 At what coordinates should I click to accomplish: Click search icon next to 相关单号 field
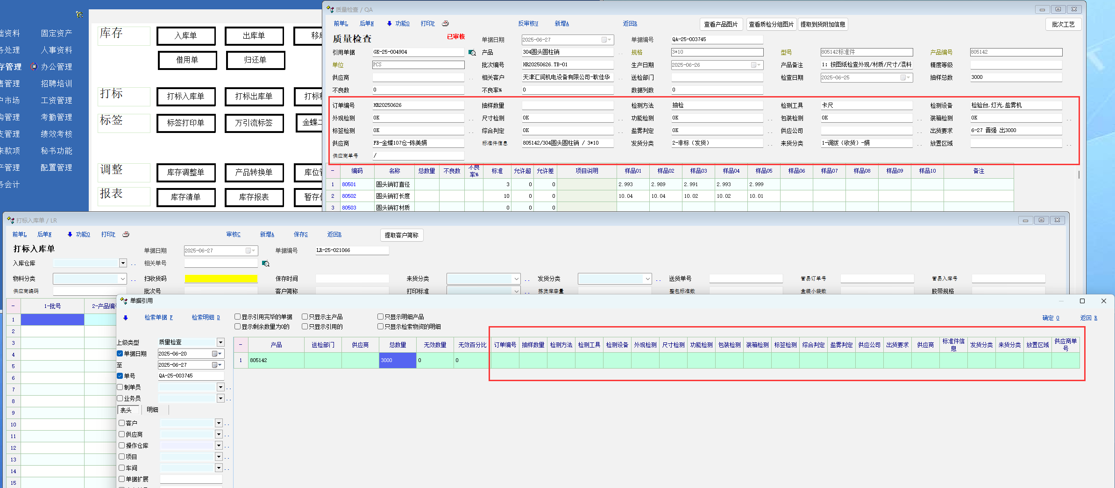tap(266, 264)
